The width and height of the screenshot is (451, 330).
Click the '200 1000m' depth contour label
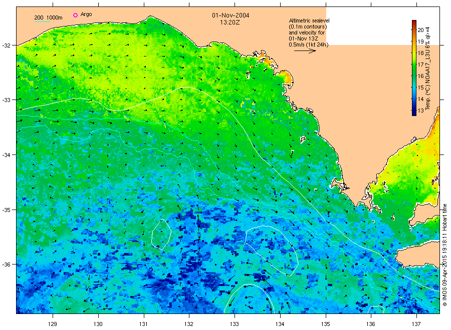pos(48,17)
